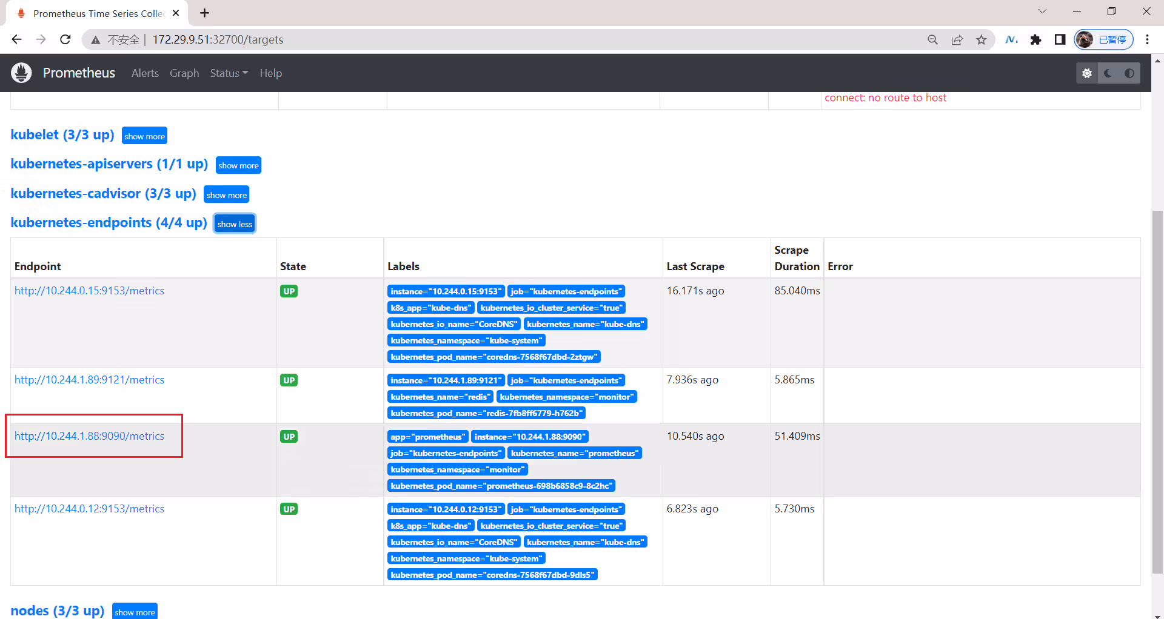Click the kubernetes-apiservers (1/1 up) heading
The height and width of the screenshot is (619, 1164).
point(109,164)
